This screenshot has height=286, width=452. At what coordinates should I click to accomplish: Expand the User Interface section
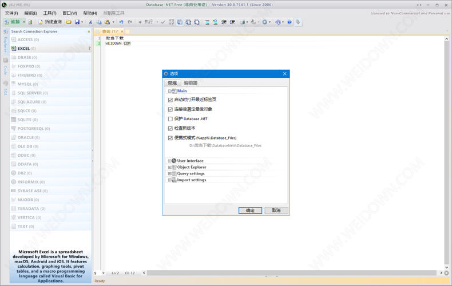[x=169, y=161]
